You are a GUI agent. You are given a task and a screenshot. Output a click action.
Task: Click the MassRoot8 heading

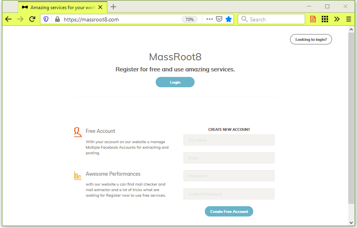coord(175,57)
